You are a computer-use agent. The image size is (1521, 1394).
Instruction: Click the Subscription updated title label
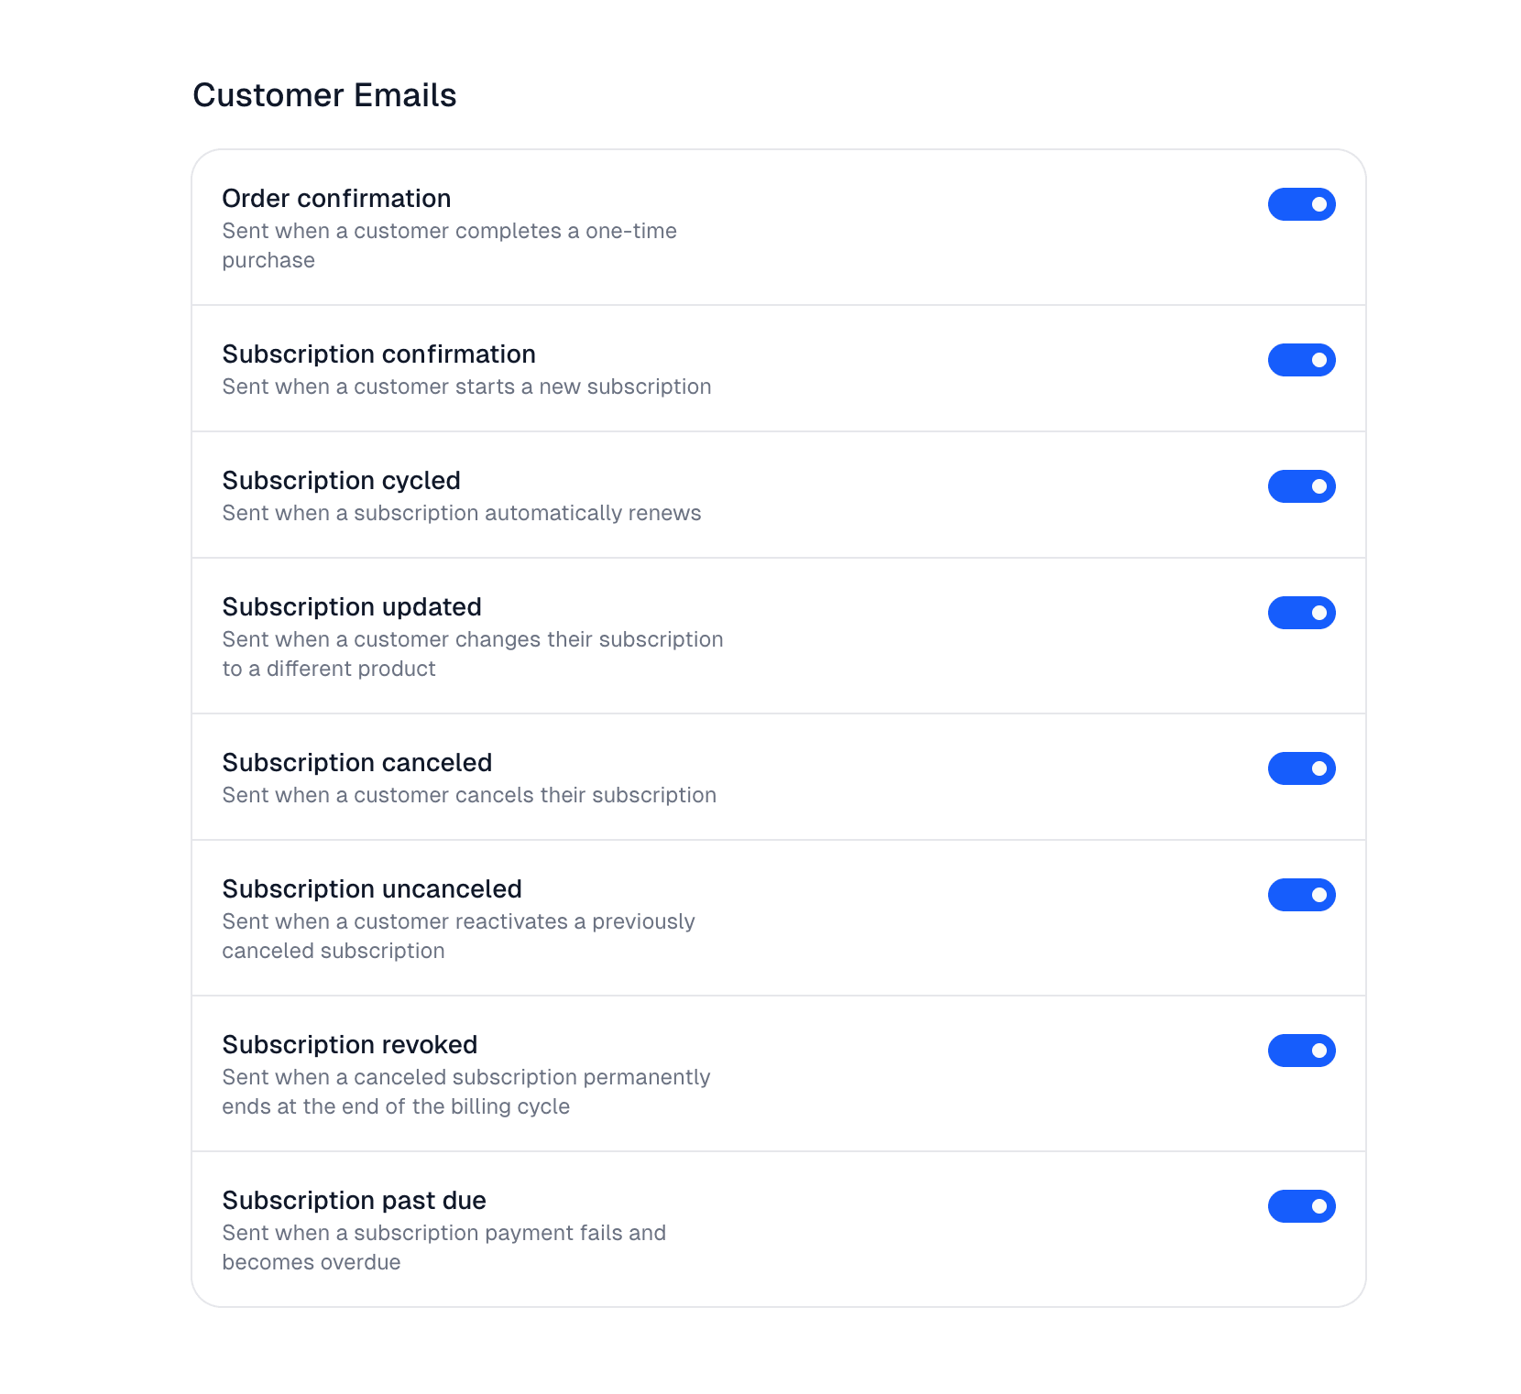click(x=352, y=607)
